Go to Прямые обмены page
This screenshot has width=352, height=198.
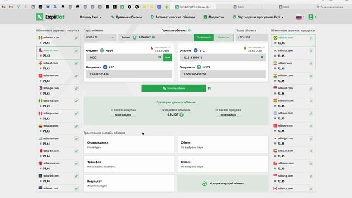click(127, 17)
